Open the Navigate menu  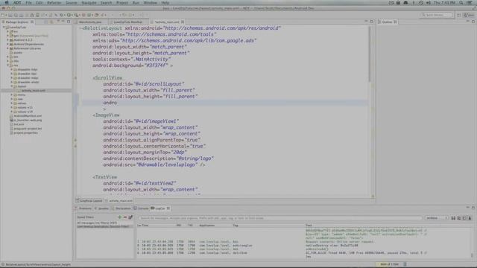[89, 3]
